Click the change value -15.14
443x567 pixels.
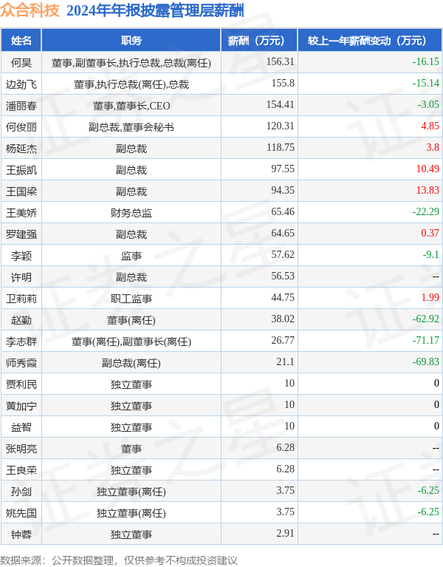[426, 83]
